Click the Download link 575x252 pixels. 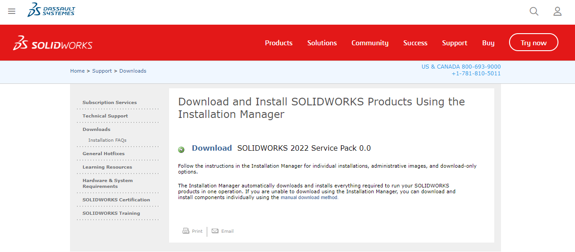212,148
